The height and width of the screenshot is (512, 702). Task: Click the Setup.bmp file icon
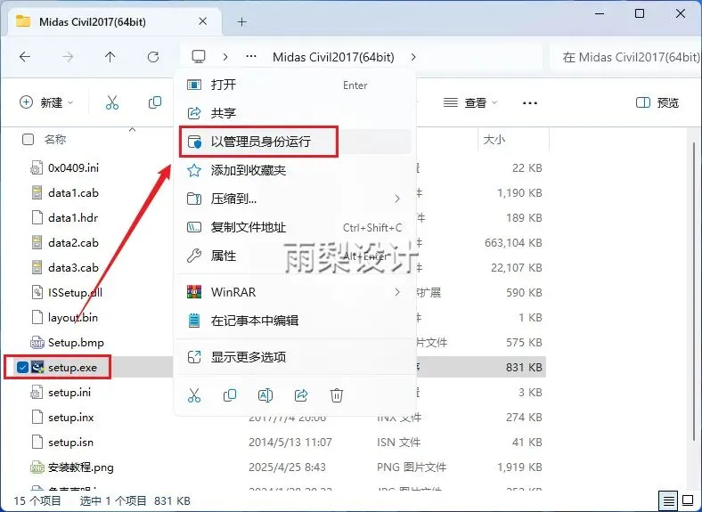[x=37, y=343]
